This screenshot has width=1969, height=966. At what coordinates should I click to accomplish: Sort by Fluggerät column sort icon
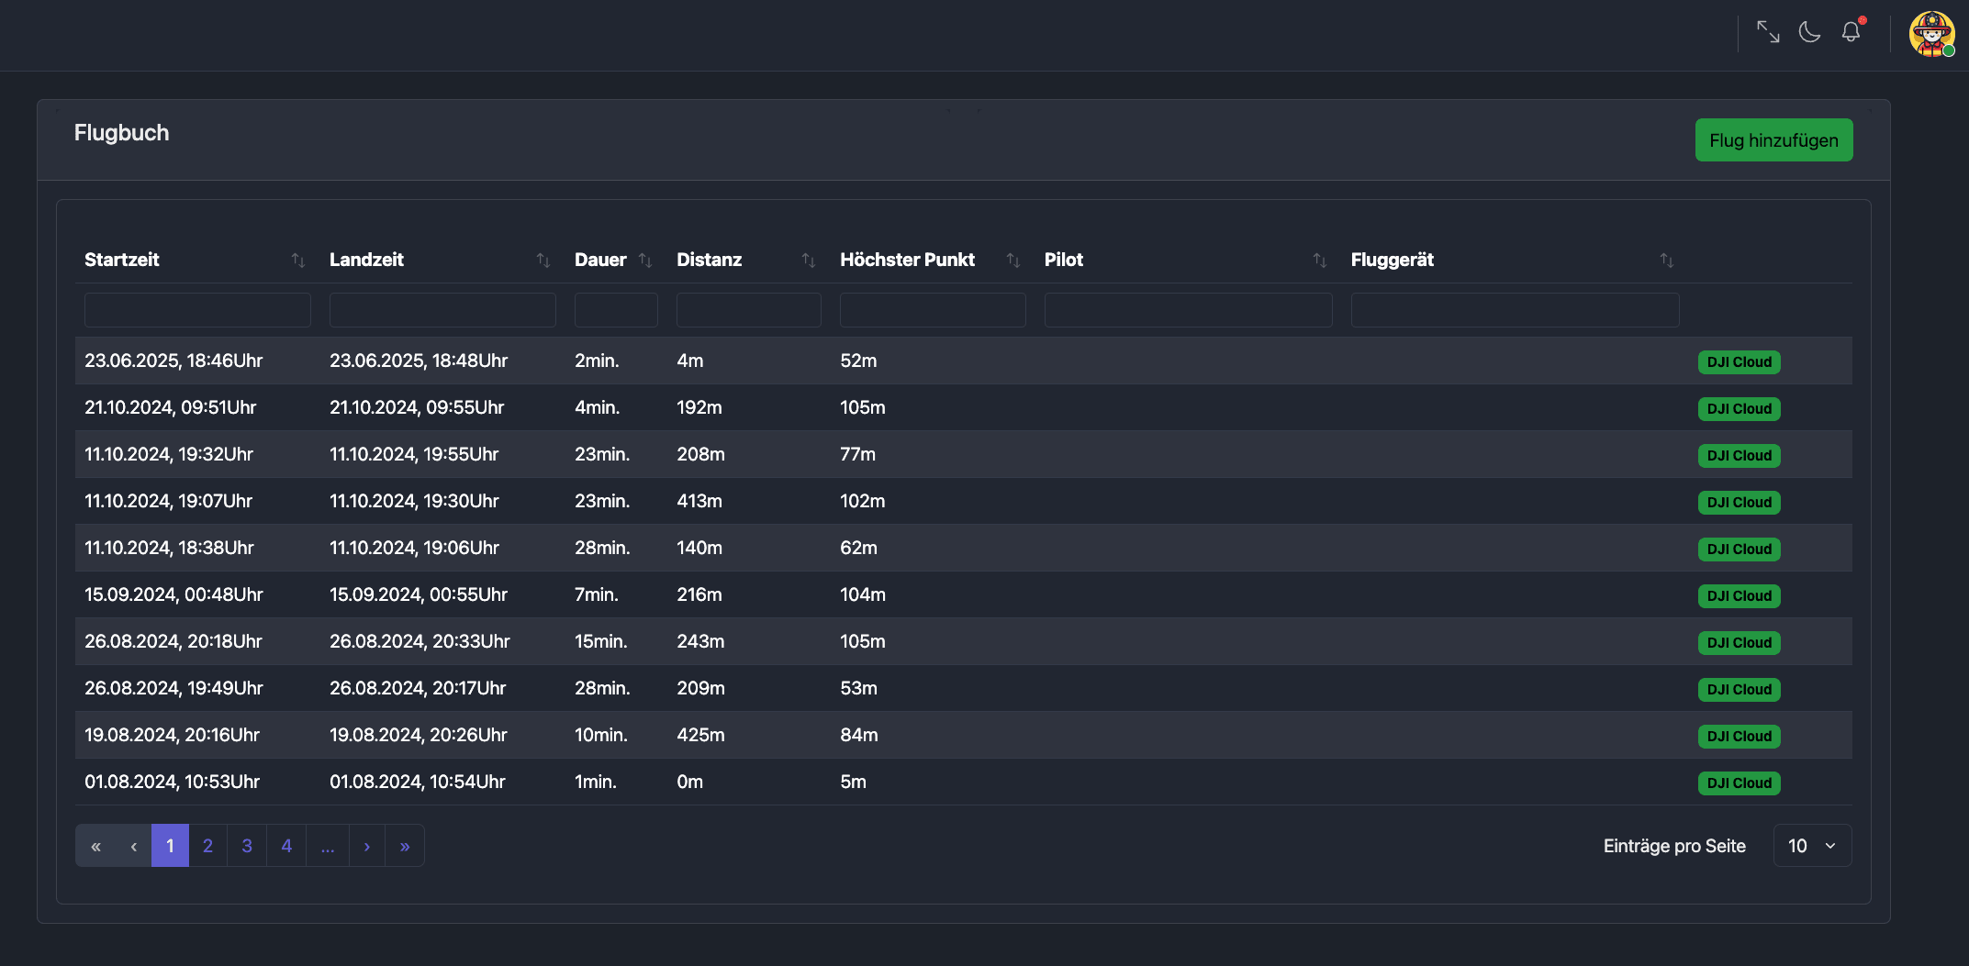[1667, 261]
